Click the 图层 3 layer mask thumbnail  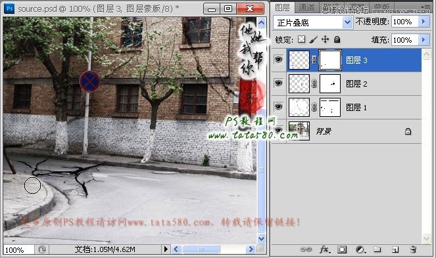330,60
